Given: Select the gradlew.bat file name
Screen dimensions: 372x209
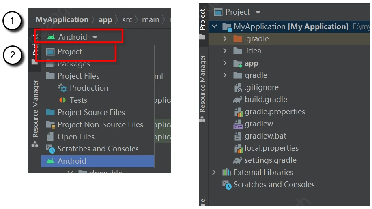Looking at the screenshot, I should point(265,136).
